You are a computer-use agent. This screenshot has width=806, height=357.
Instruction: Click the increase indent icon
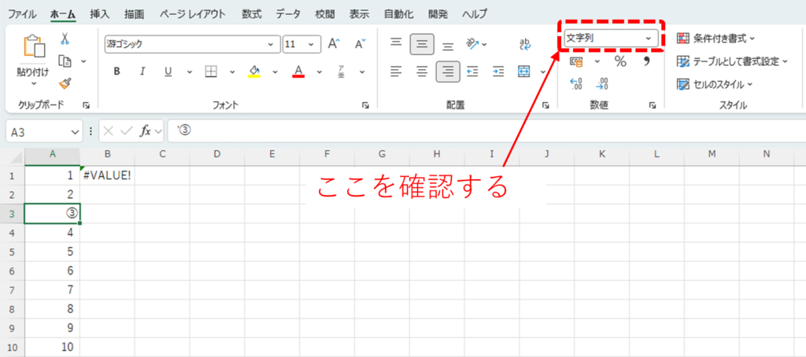(x=498, y=72)
